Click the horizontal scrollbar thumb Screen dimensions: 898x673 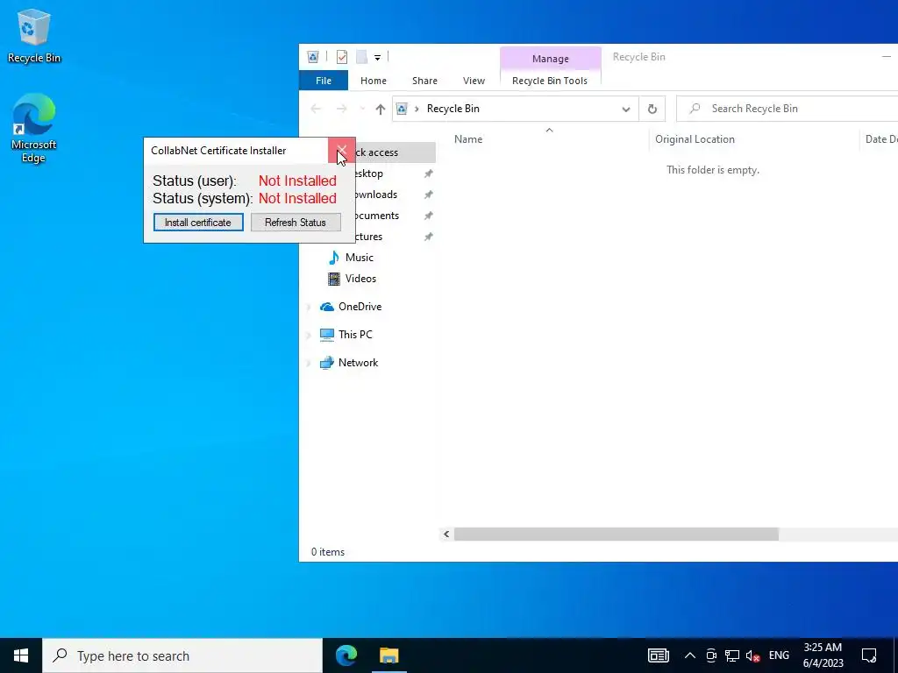[616, 534]
